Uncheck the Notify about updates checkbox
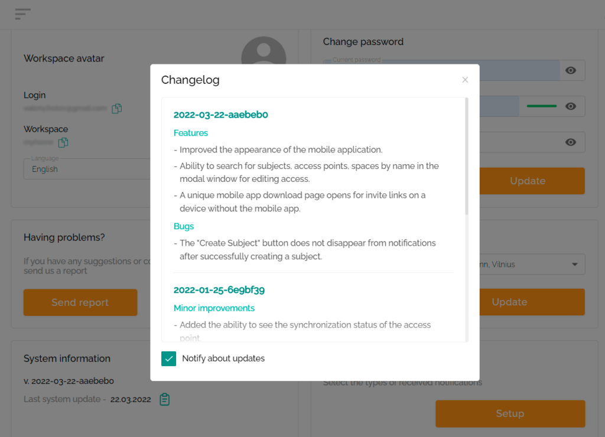This screenshot has height=437, width=605. pos(168,358)
